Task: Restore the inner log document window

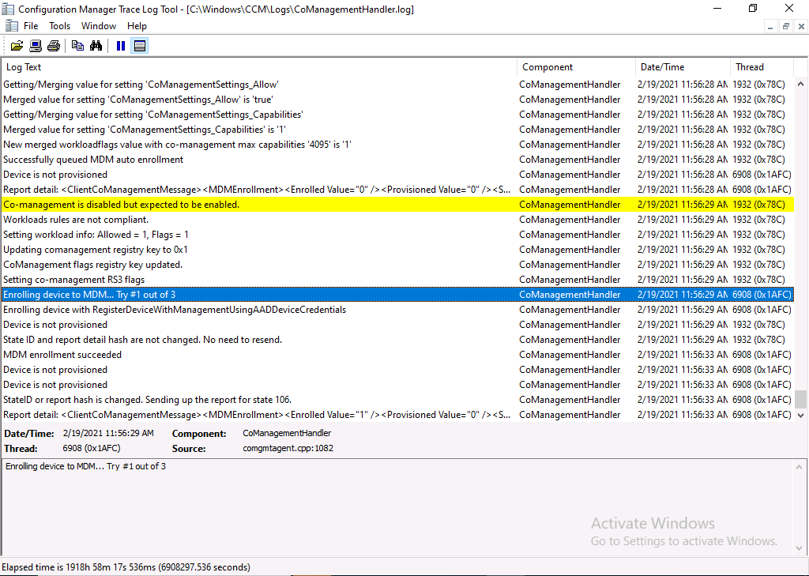Action: 786,27
